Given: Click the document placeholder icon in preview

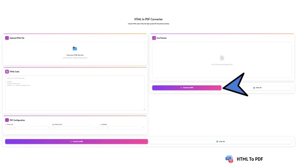Looking at the screenshot, I should [x=222, y=58].
